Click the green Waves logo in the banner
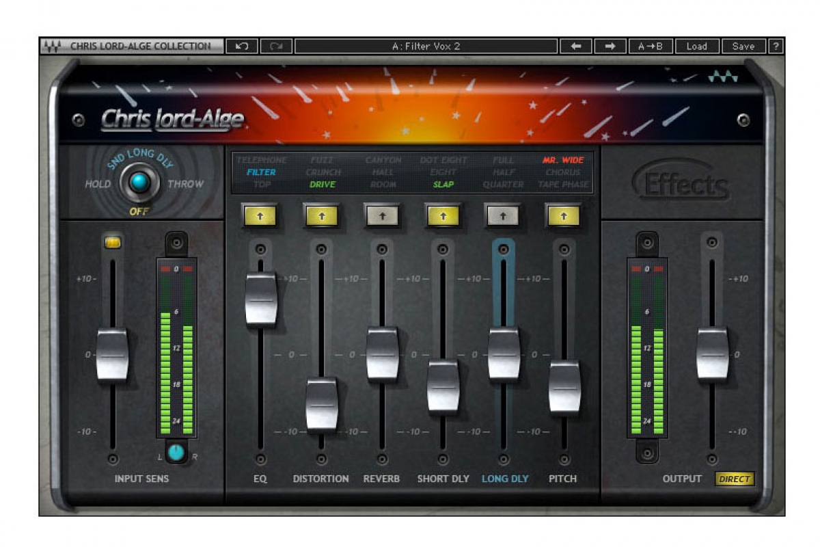Viewport: 820px width, 547px height. pos(722,77)
